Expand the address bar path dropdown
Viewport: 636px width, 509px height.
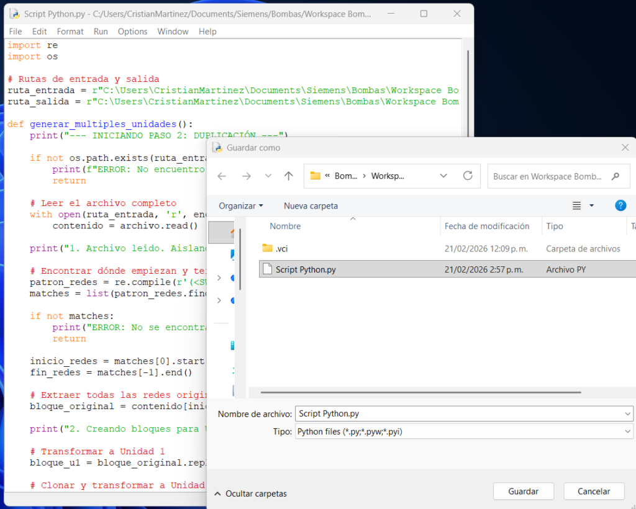[443, 176]
